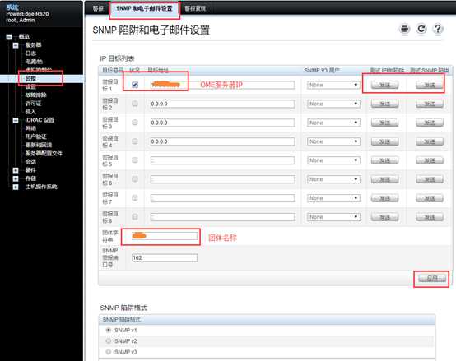This screenshot has width=456, height=361.
Task: Expand the 硬件 tree node
Action: pyautogui.click(x=16, y=170)
